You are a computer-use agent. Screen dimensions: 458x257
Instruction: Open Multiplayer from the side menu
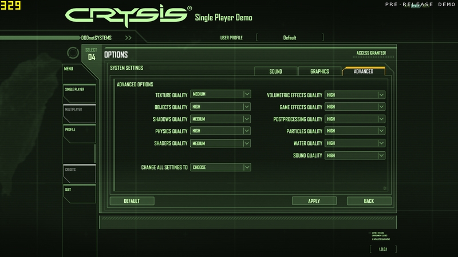(x=80, y=113)
